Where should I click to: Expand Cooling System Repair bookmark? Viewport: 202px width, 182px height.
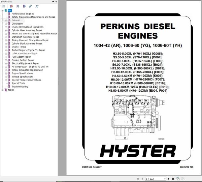6,60
